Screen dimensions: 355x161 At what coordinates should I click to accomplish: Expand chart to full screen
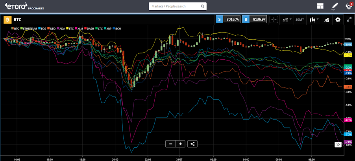pos(349,20)
